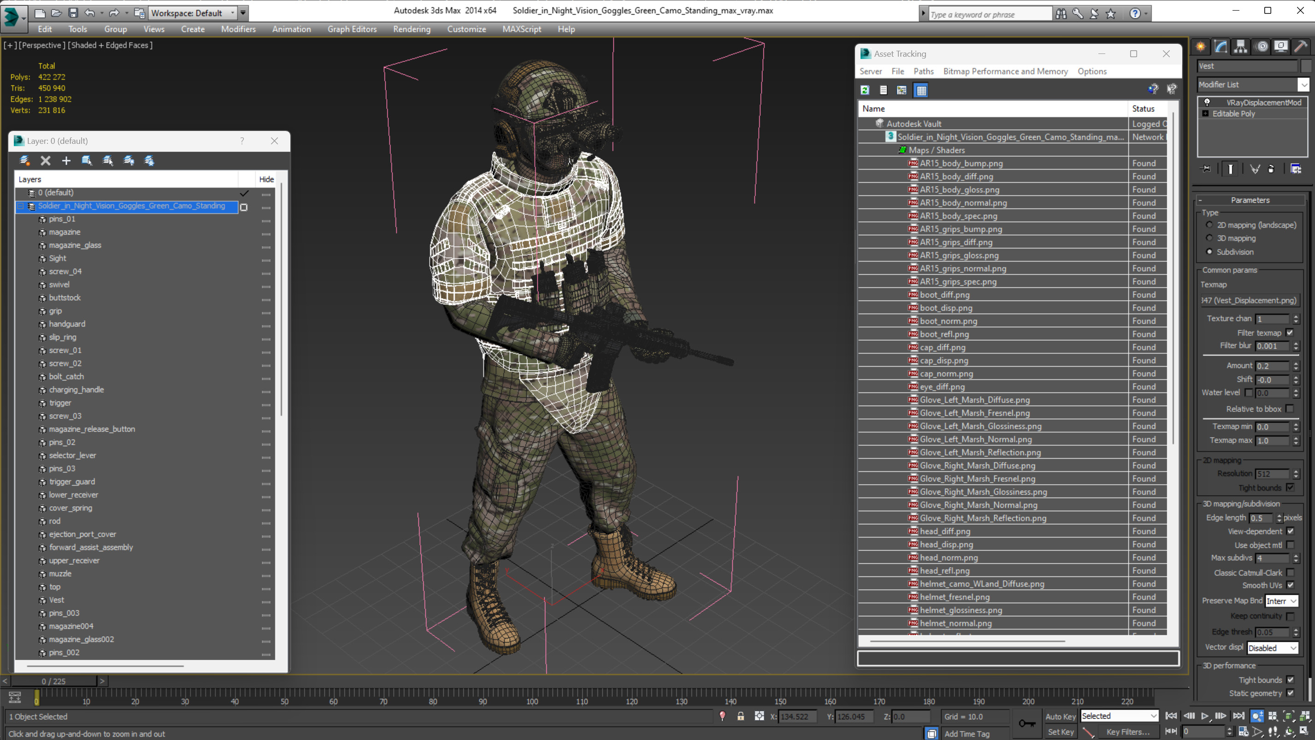Click the viewport Shaded + Edged Faces label
The image size is (1315, 740).
pos(110,45)
